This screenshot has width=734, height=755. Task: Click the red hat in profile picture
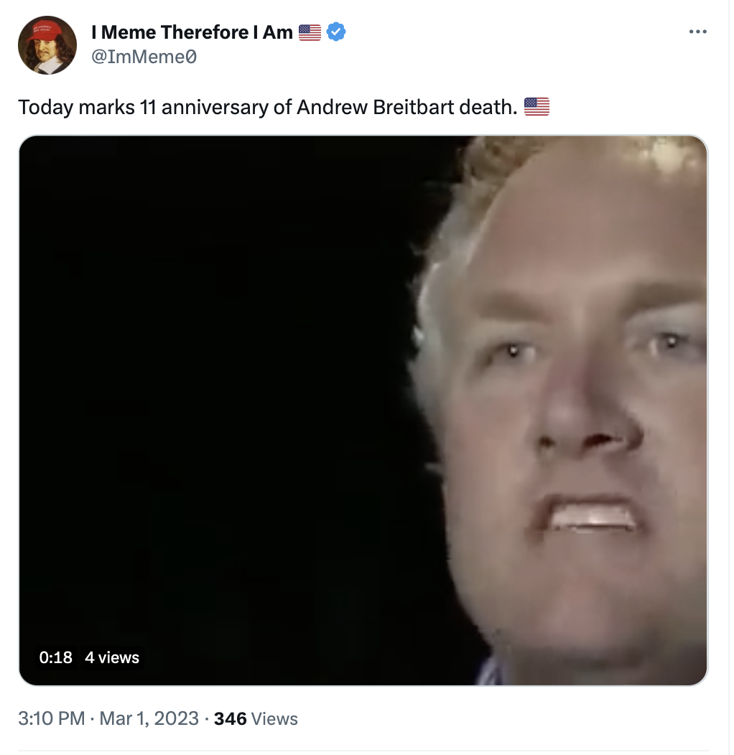pos(45,31)
